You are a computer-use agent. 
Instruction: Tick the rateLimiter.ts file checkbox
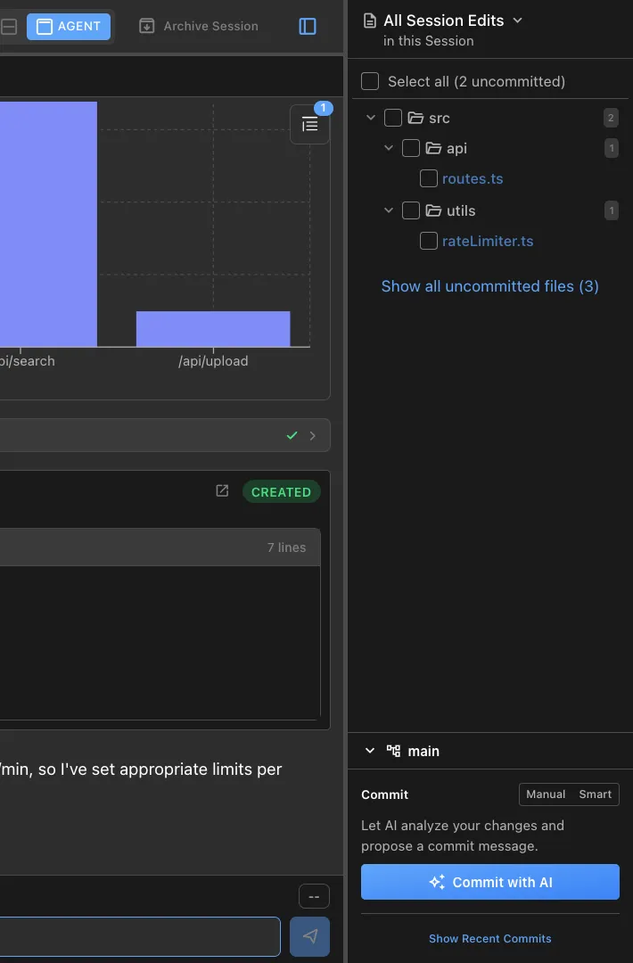[x=429, y=241]
